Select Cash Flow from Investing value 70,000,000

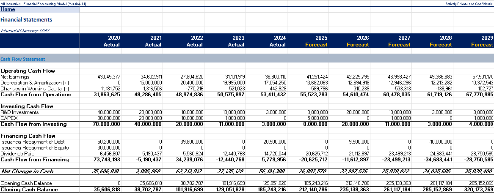pos(106,124)
